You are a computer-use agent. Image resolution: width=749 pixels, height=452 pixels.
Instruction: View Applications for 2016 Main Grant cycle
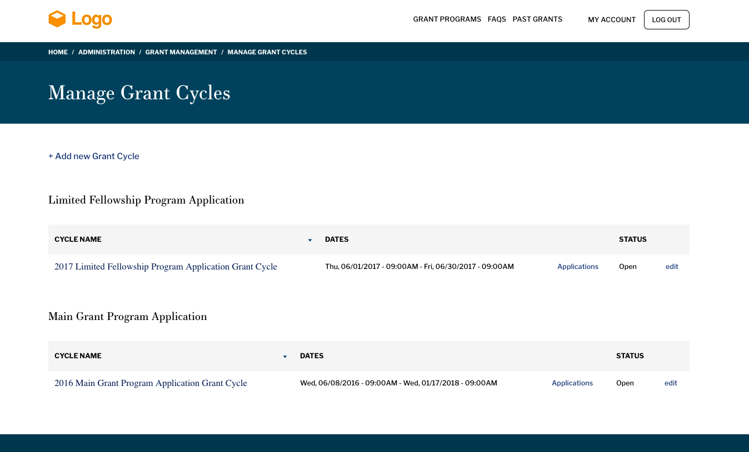572,383
